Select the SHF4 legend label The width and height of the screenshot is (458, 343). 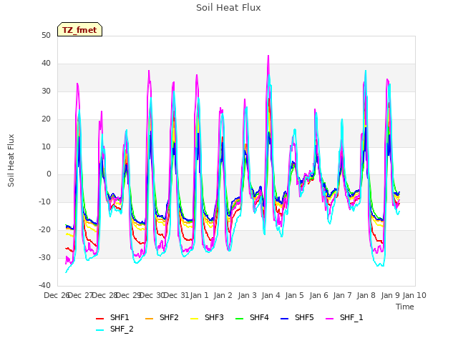pos(259,317)
